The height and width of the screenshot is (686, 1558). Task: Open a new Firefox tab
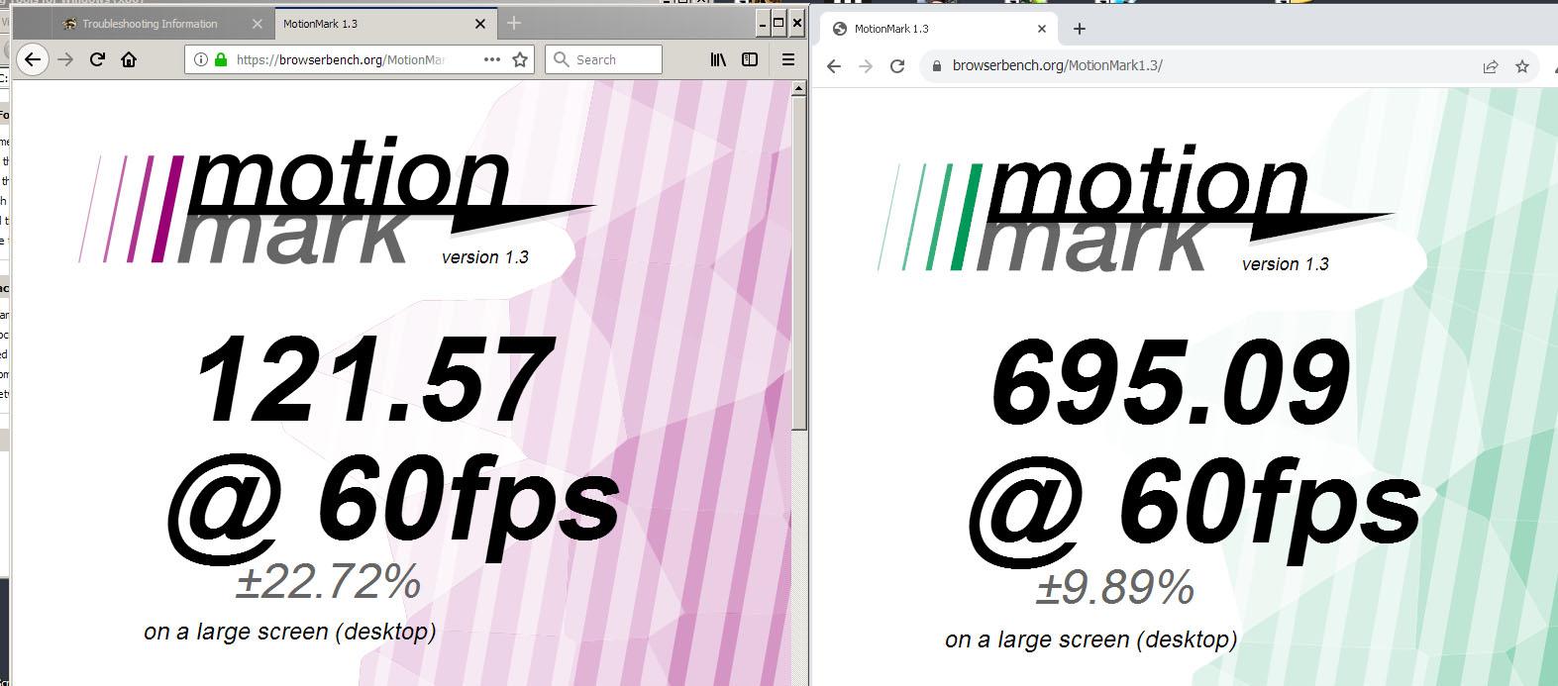(513, 23)
